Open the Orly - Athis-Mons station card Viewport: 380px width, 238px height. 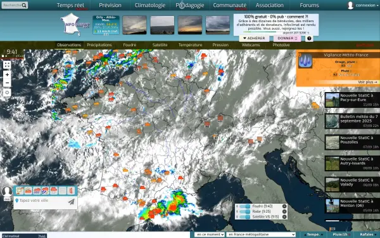(106, 25)
